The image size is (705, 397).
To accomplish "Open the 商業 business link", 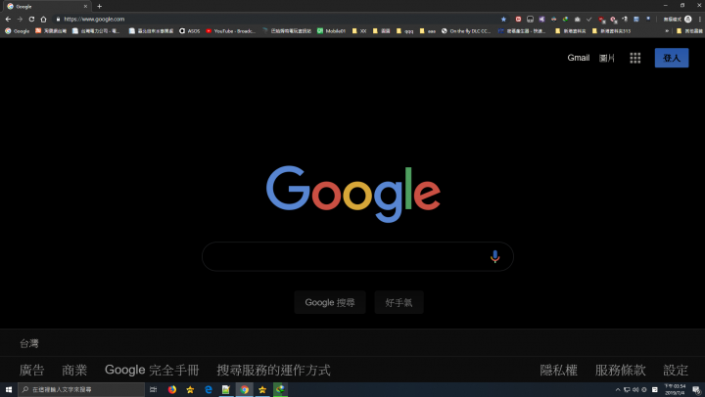I will pos(74,370).
